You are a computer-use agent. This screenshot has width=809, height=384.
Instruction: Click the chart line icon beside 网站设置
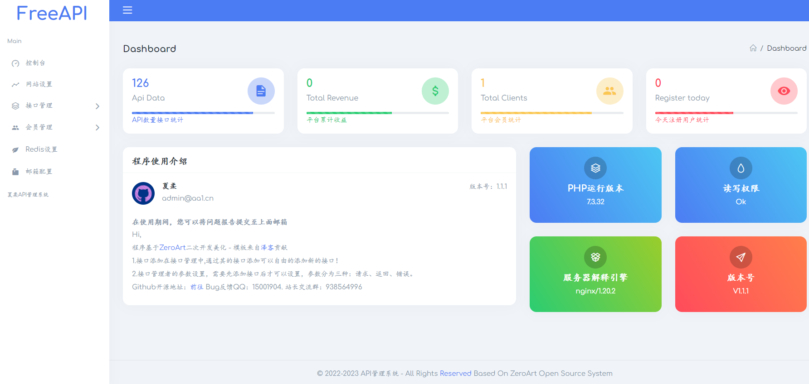pyautogui.click(x=15, y=85)
